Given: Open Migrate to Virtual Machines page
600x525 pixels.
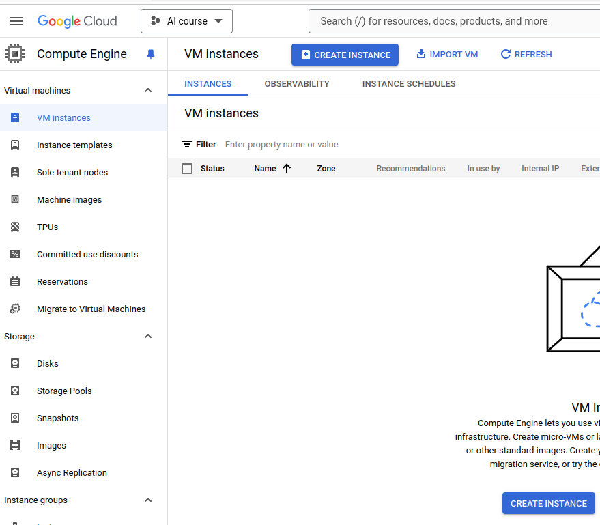Looking at the screenshot, I should tap(91, 309).
